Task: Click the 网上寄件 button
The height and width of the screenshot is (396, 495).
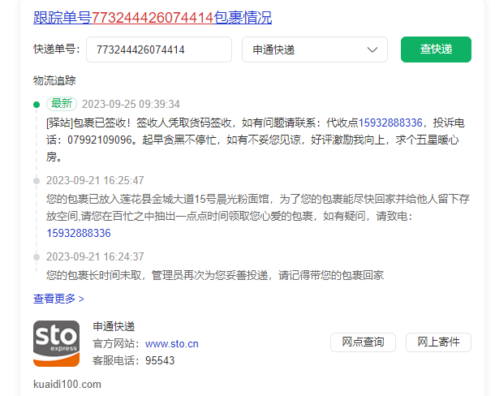Action: (x=438, y=342)
